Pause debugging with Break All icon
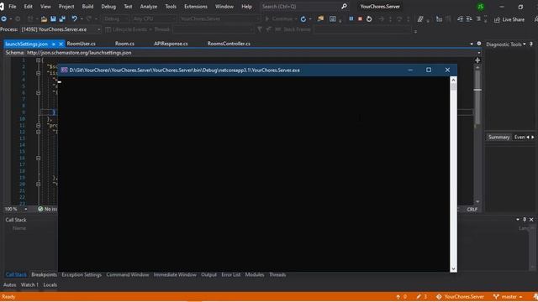The height and width of the screenshot is (302, 538). point(351,18)
